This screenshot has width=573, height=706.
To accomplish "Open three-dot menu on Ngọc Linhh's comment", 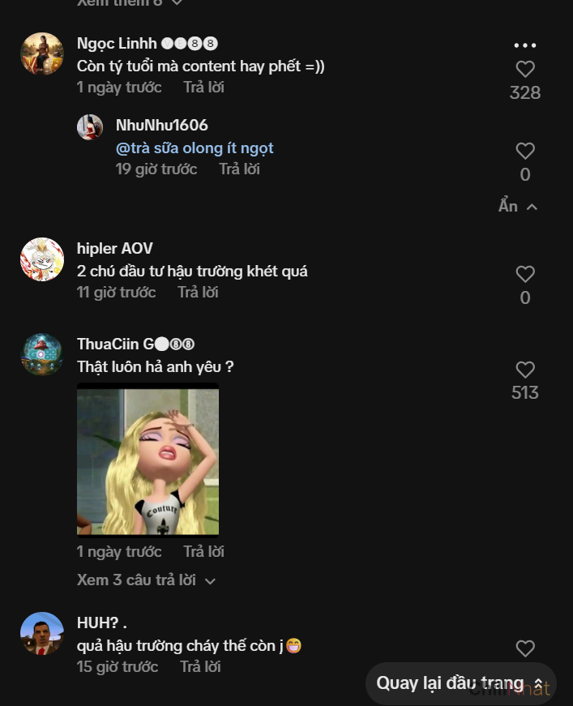I will point(525,45).
